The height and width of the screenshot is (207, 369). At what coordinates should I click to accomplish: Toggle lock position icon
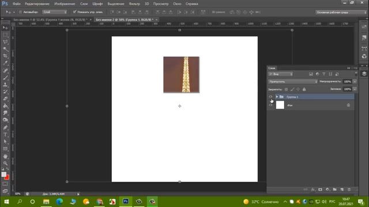298,90
